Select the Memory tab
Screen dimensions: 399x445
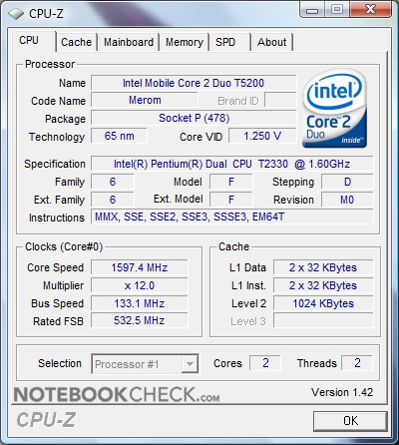pyautogui.click(x=185, y=42)
